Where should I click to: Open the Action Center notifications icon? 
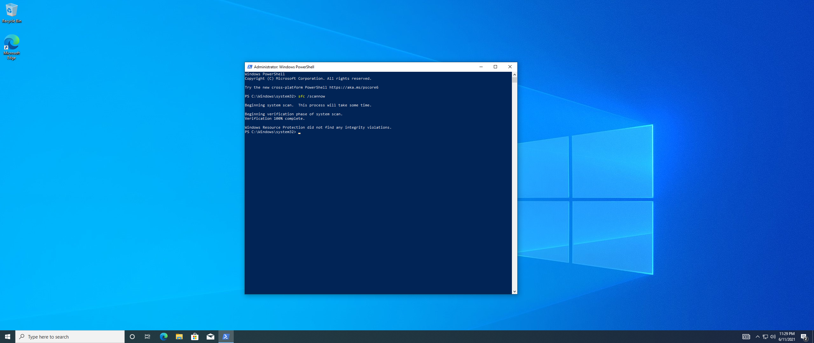click(804, 337)
